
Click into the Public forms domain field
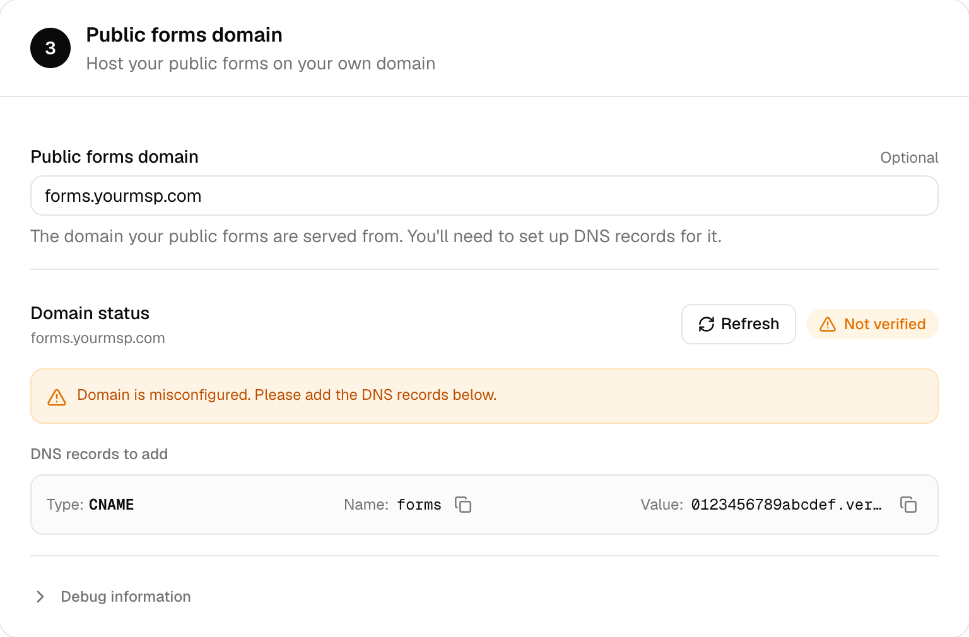pos(484,196)
